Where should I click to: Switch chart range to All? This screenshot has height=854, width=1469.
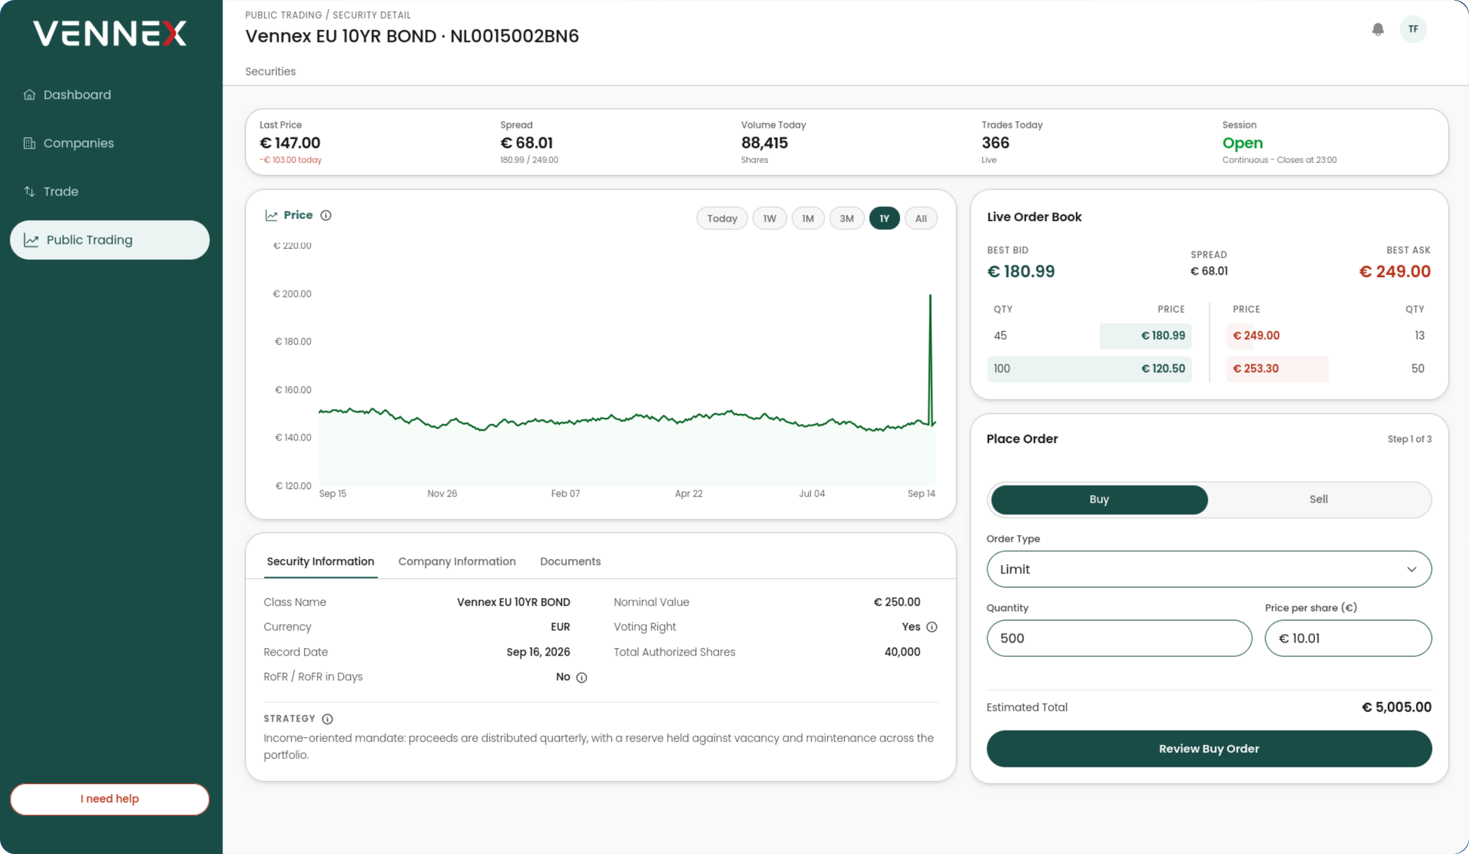coord(920,218)
